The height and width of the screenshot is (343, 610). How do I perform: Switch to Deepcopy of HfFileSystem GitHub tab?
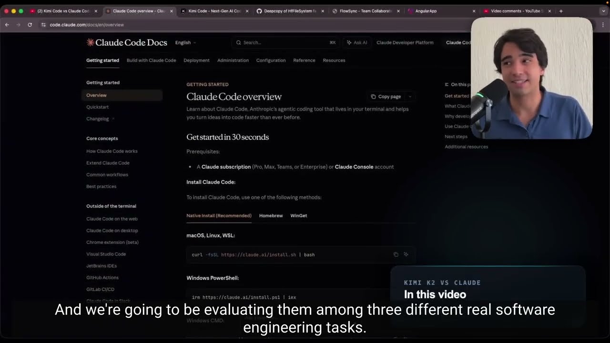[290, 11]
